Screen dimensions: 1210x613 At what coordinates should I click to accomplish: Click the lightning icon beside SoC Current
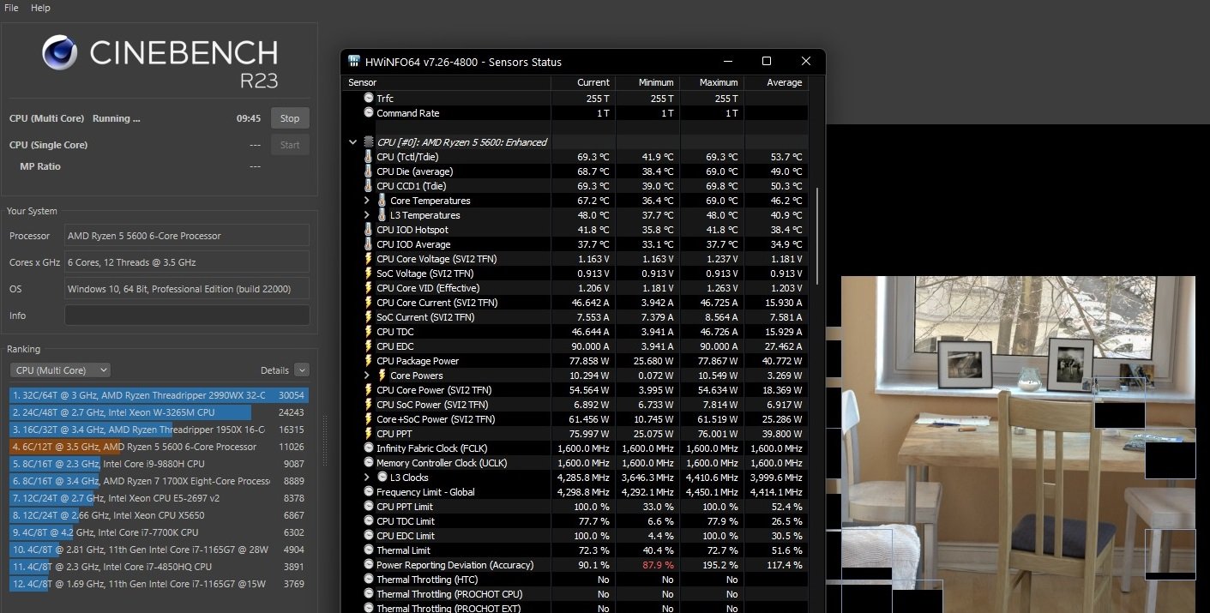coord(369,317)
